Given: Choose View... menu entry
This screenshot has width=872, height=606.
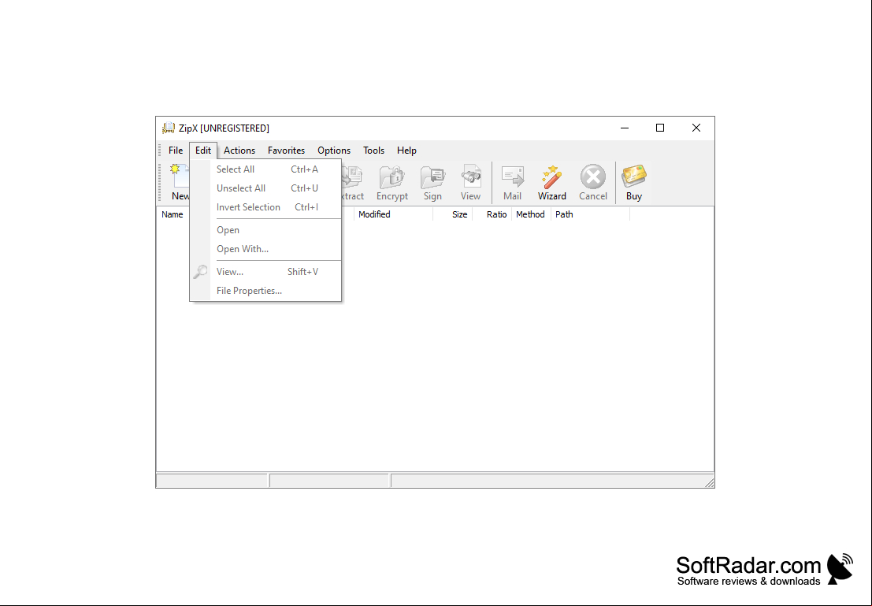Looking at the screenshot, I should (x=265, y=272).
